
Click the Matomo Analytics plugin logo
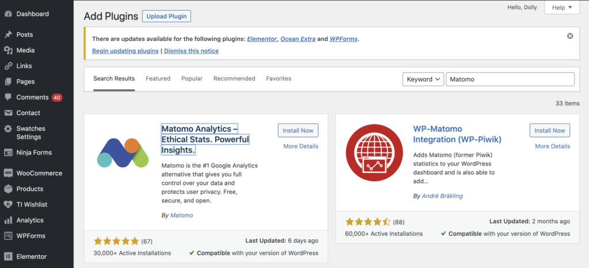pyautogui.click(x=123, y=153)
